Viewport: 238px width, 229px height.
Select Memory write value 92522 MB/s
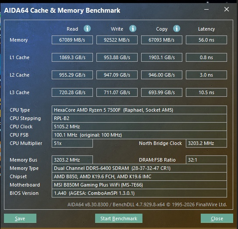point(117,40)
